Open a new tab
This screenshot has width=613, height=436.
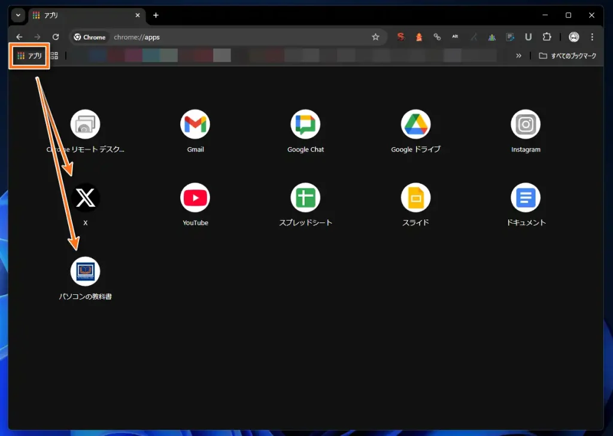pos(156,15)
